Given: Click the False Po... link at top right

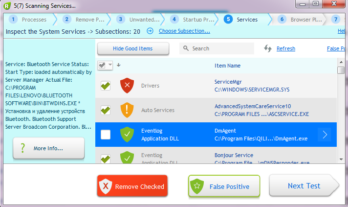Looking at the screenshot, I should tap(336, 48).
